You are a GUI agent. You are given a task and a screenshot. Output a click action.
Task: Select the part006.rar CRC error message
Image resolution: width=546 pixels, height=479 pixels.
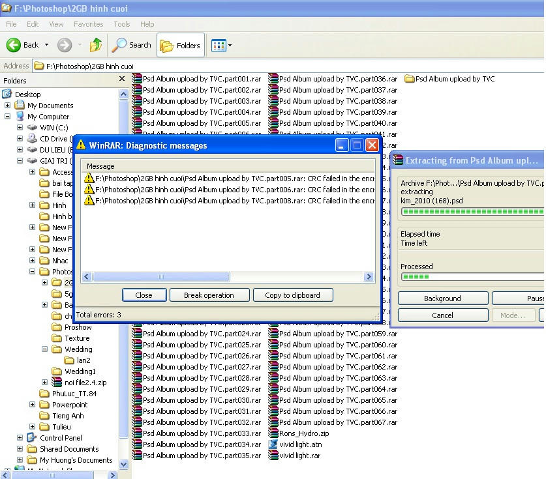pyautogui.click(x=229, y=190)
